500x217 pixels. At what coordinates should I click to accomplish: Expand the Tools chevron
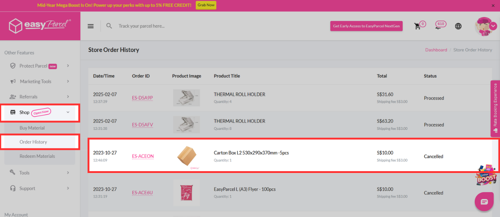point(68,173)
